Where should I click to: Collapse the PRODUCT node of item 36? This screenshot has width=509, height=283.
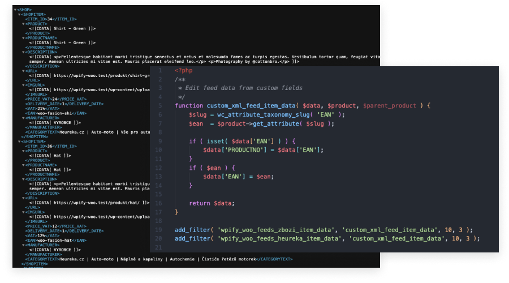tap(23, 151)
